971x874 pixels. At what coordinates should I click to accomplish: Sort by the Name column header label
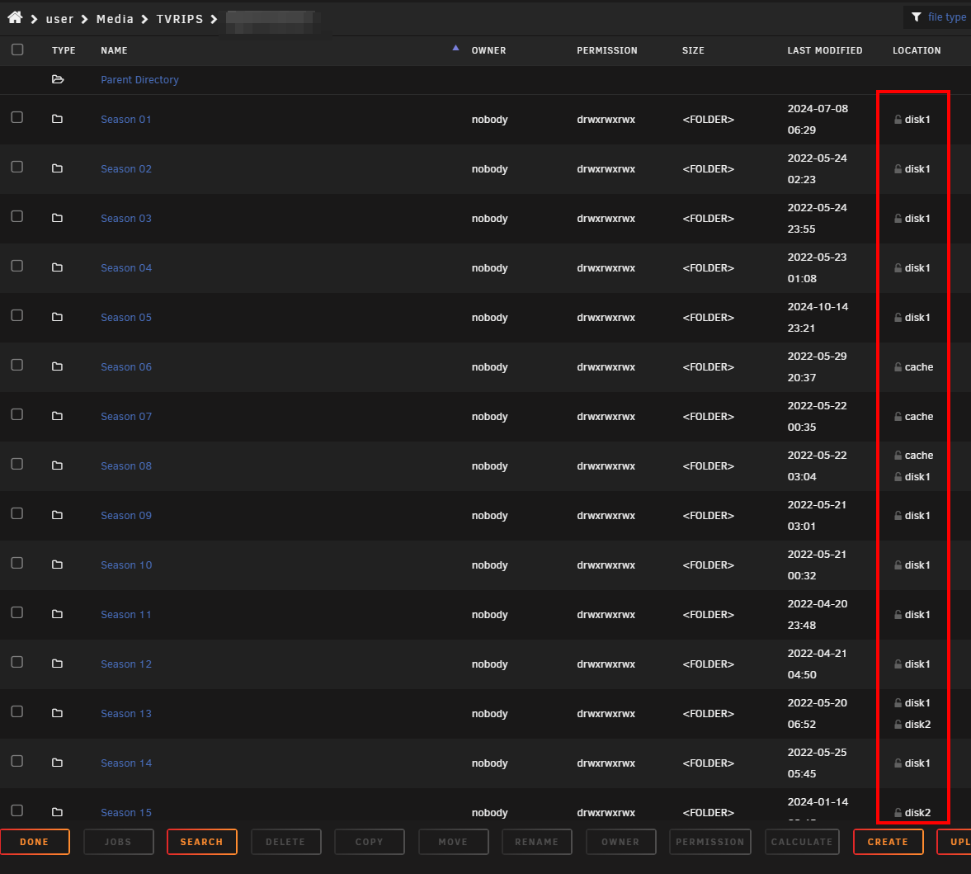click(114, 51)
